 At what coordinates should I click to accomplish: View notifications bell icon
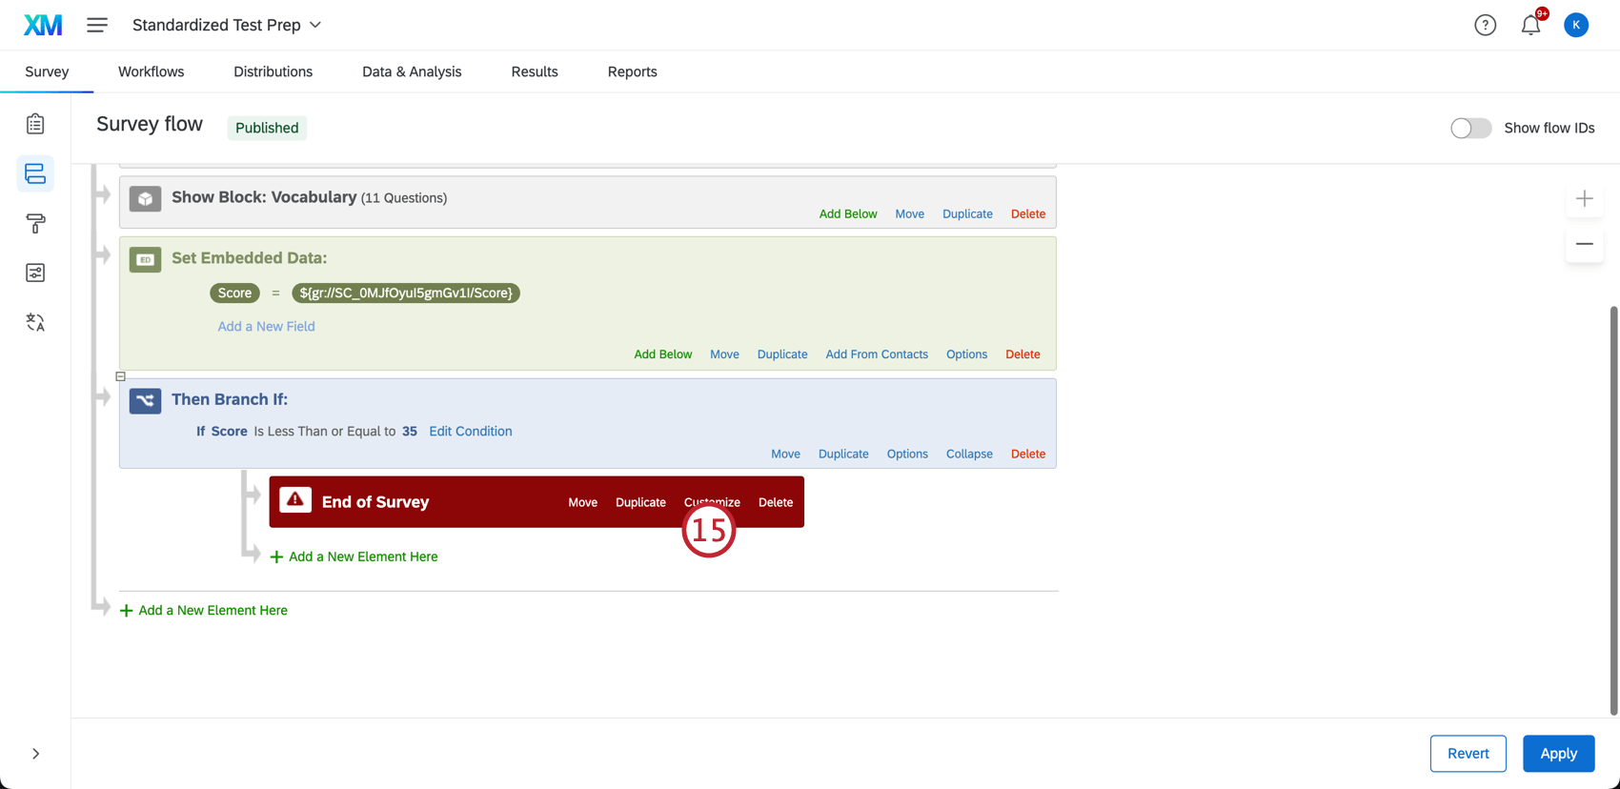click(x=1530, y=25)
